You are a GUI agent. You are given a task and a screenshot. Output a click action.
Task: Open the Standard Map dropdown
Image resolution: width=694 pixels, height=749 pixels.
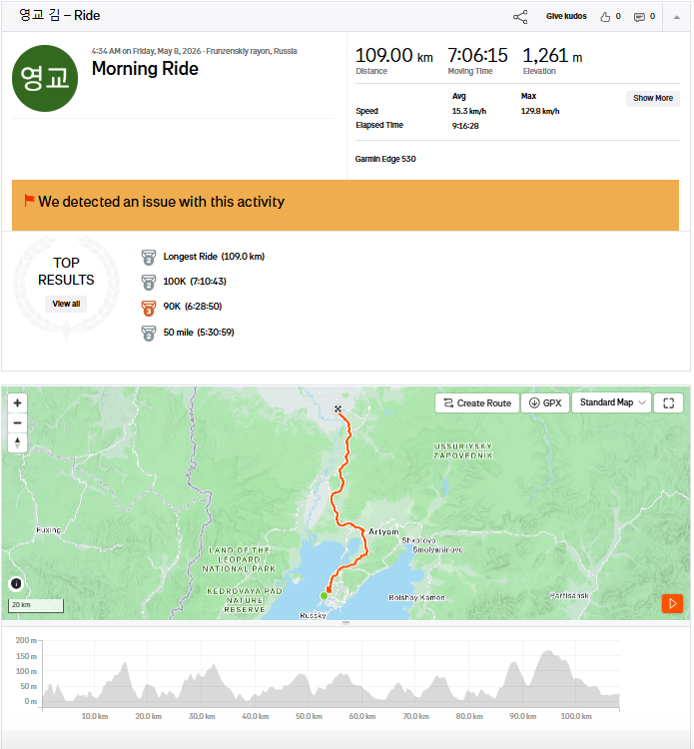point(612,402)
